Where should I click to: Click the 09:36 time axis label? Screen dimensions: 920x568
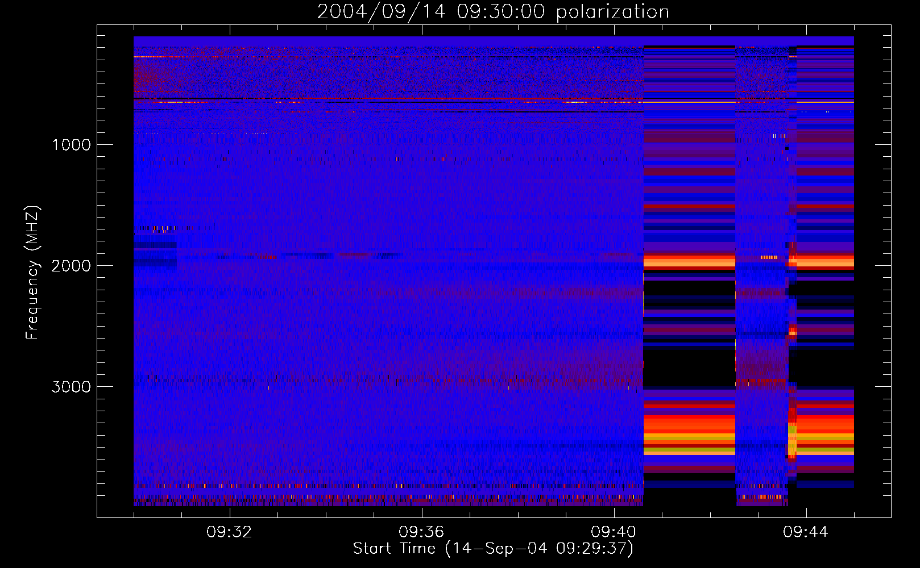tap(421, 532)
